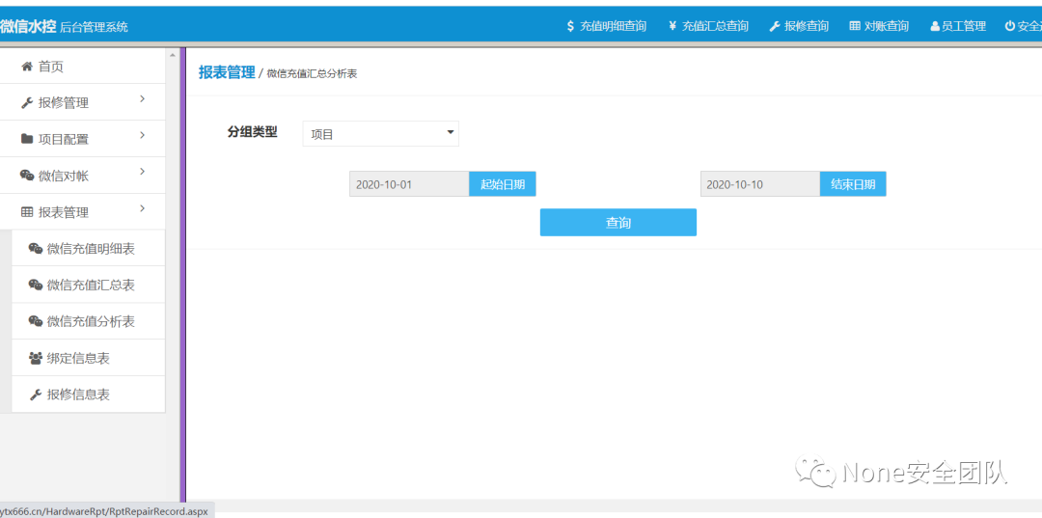This screenshot has width=1042, height=518.
Task: Click the table icon beside 对账查询
Action: point(855,27)
